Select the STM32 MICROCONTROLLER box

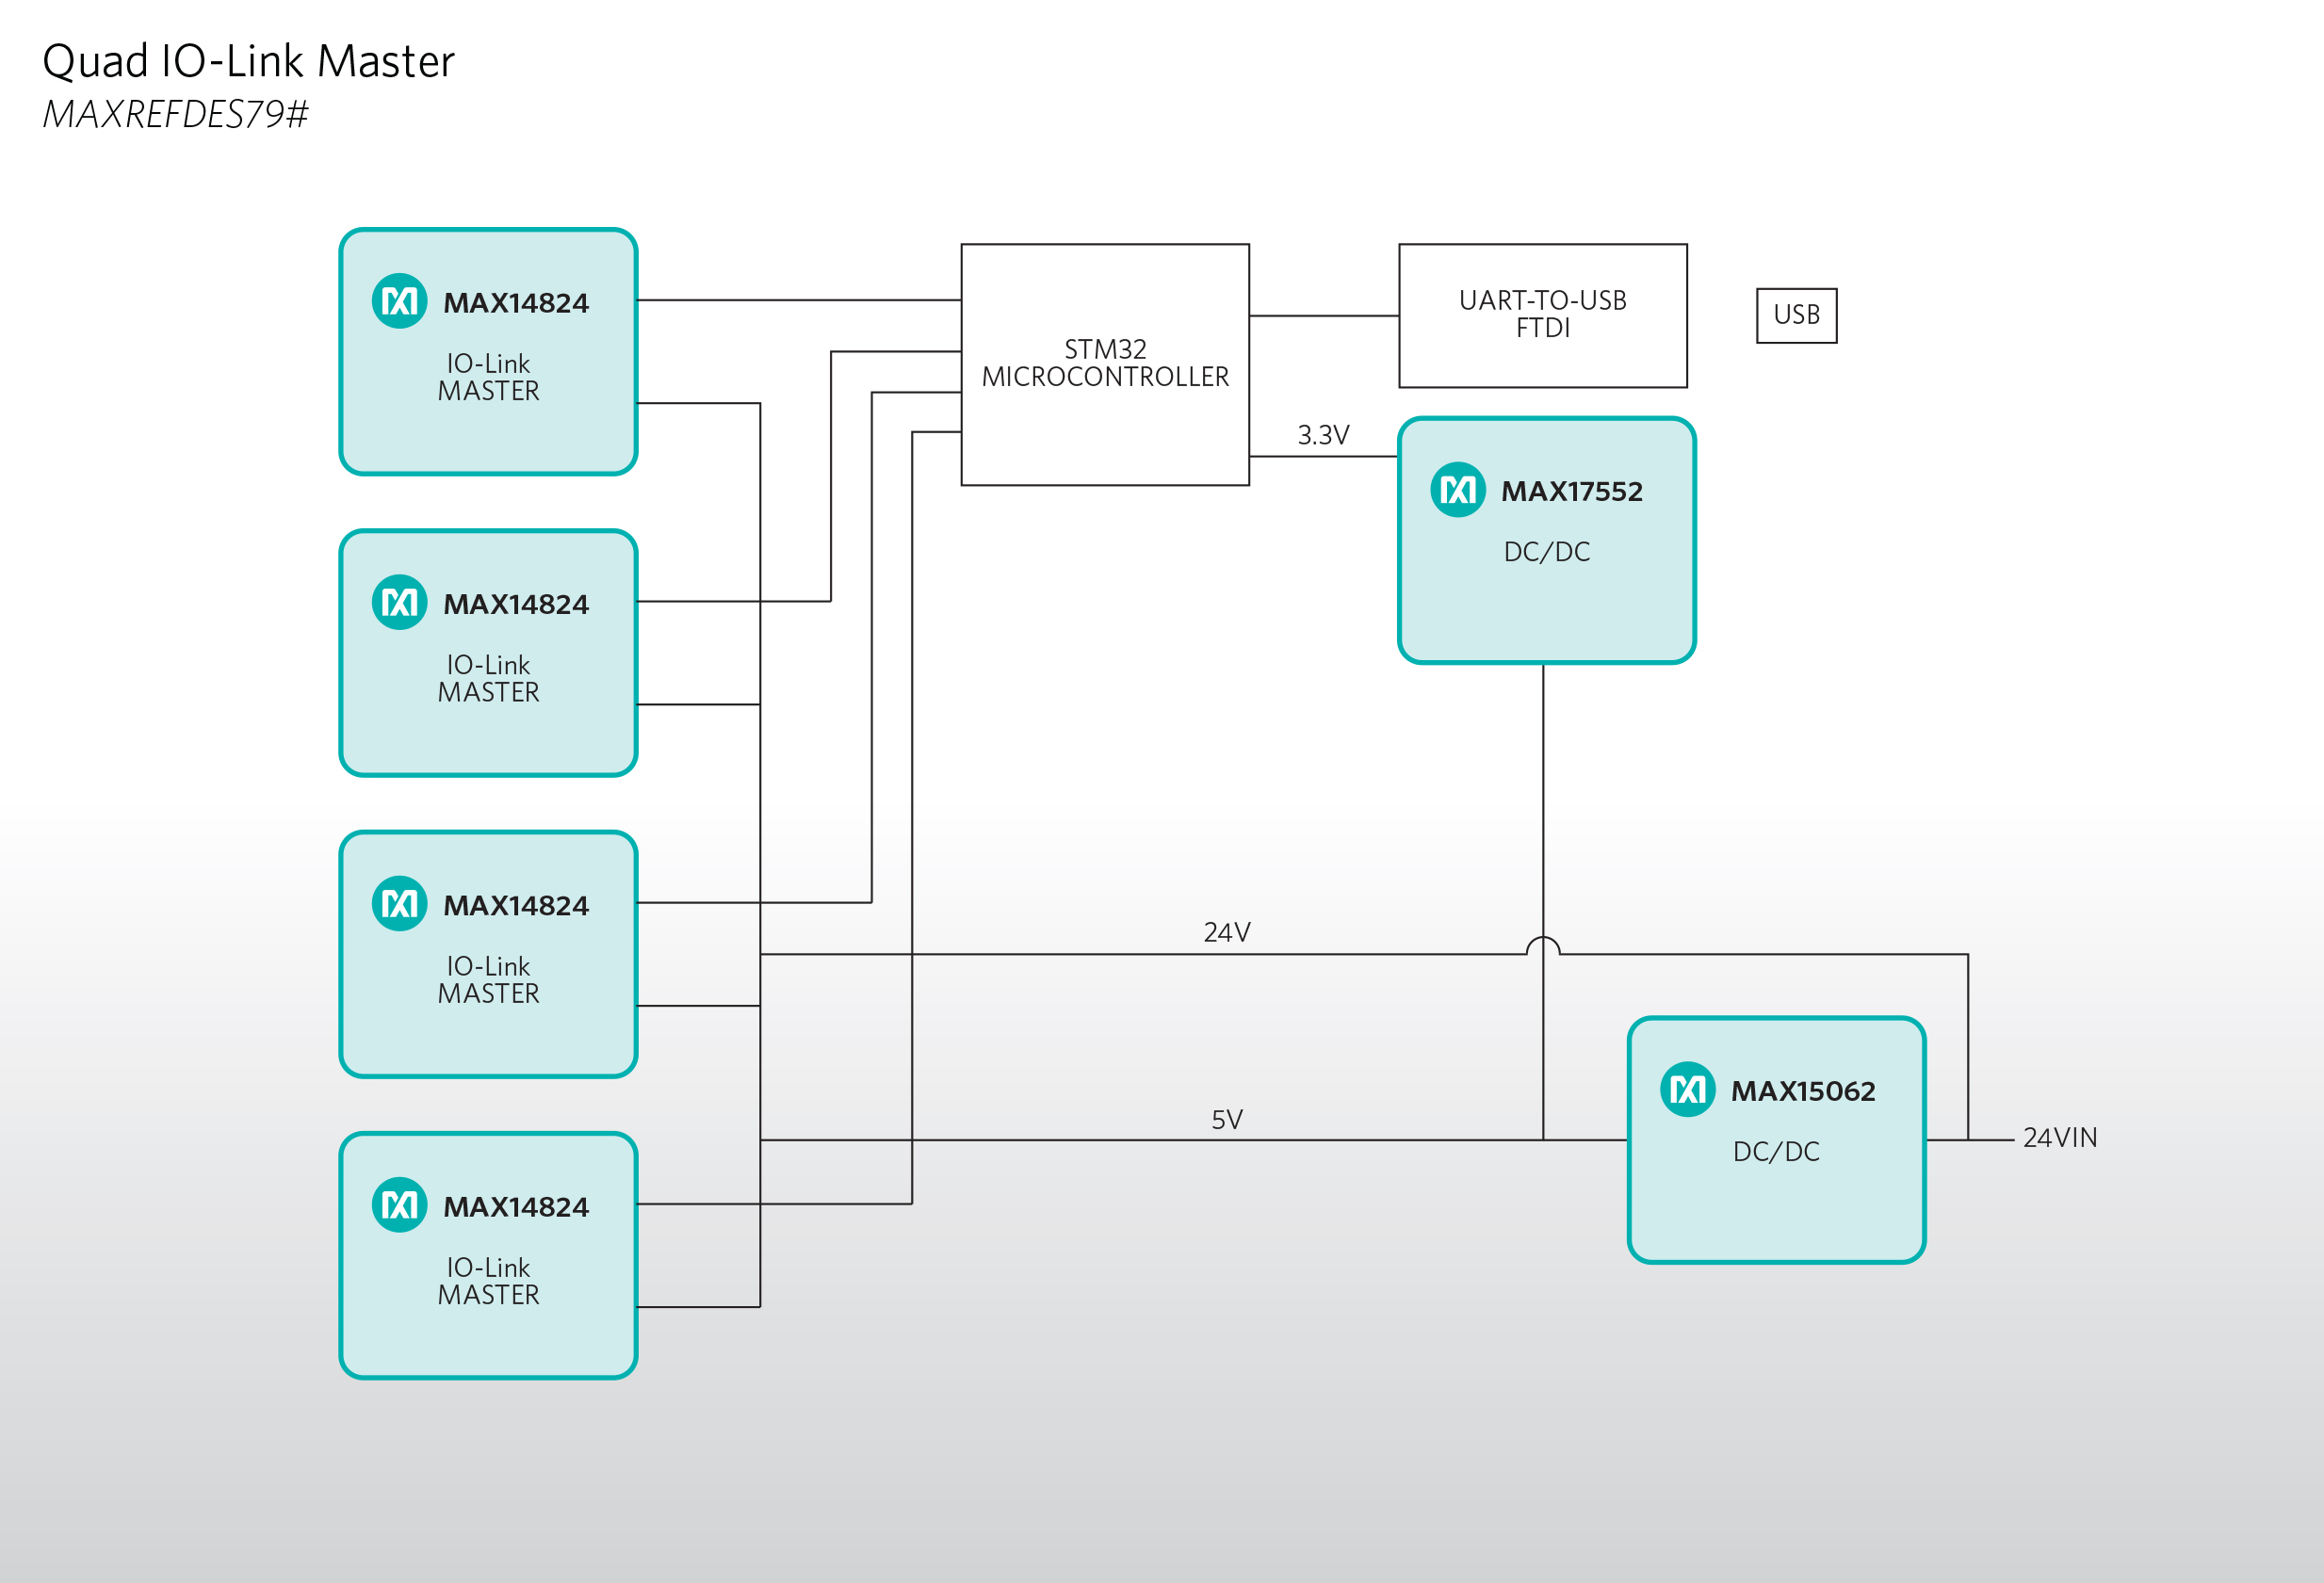(x=1104, y=363)
